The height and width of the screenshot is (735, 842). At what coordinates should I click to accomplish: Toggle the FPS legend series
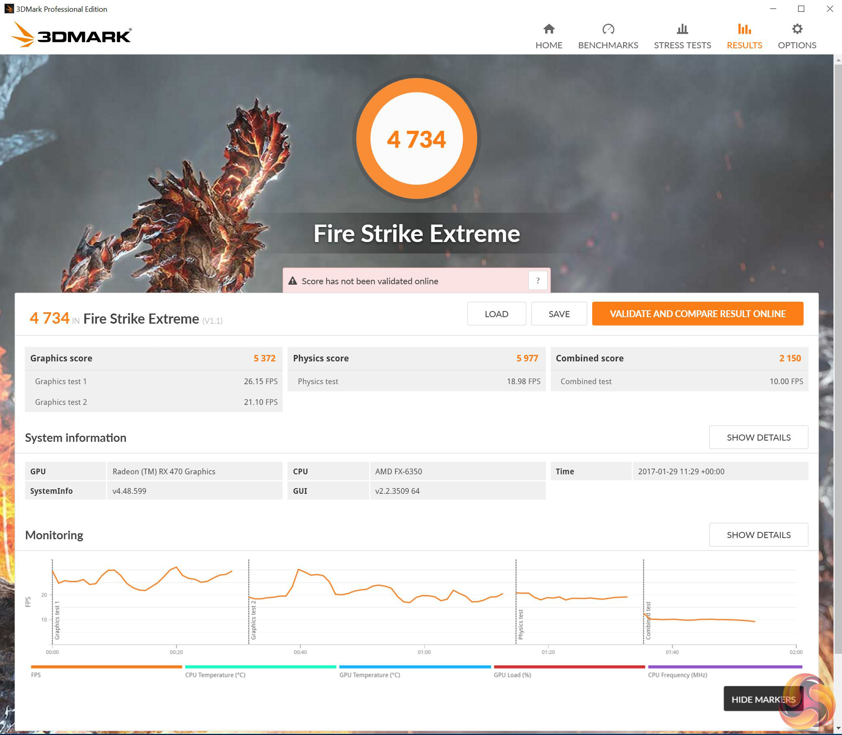tap(36, 675)
